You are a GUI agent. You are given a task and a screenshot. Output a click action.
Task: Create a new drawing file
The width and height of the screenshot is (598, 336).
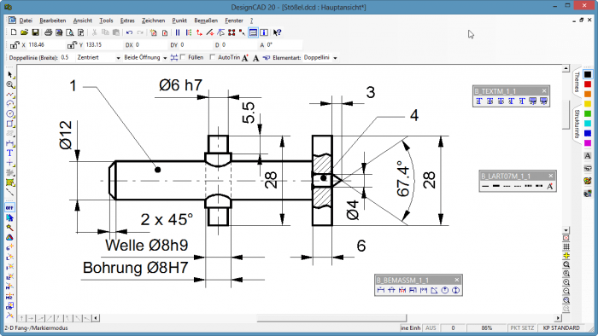pos(14,32)
